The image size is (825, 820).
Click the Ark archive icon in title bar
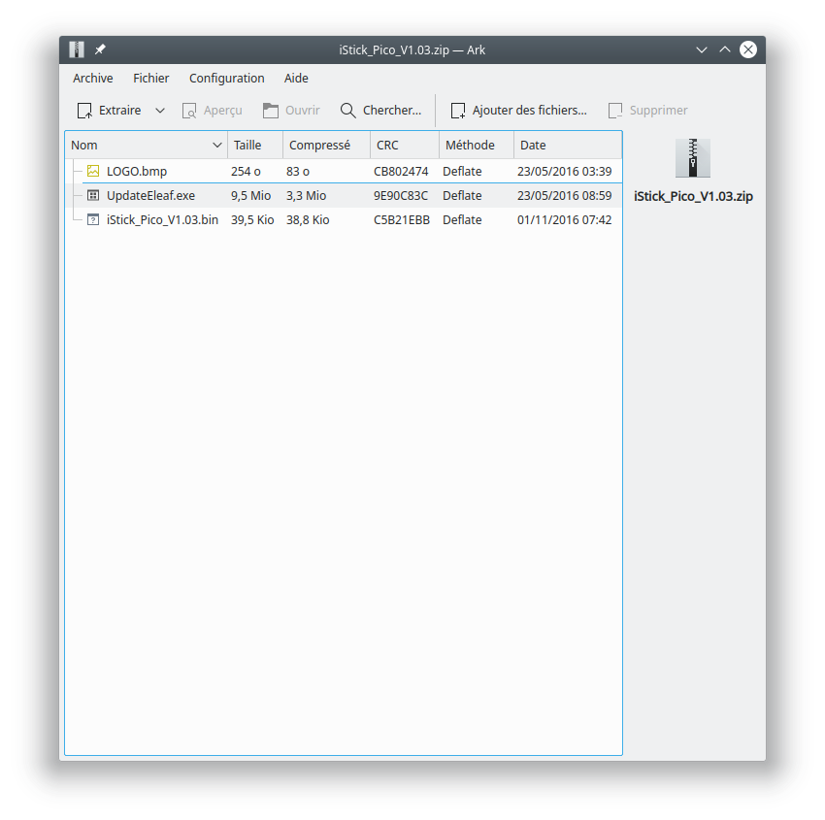click(77, 49)
